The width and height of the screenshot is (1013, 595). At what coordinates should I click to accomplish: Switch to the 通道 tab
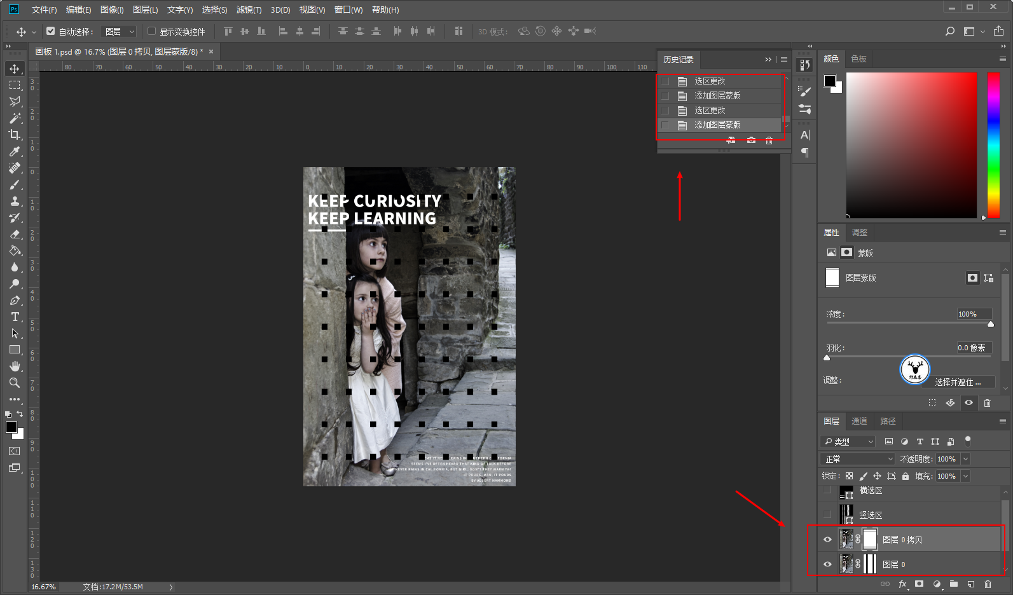[859, 421]
